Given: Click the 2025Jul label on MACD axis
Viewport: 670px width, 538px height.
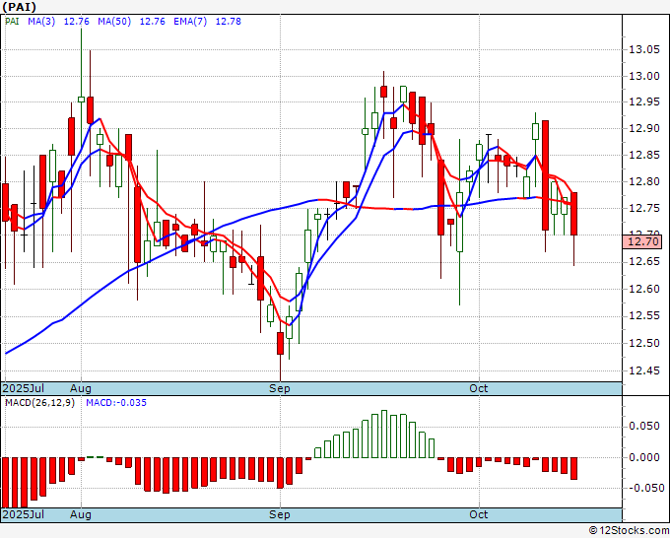Looking at the screenshot, I should [x=24, y=514].
